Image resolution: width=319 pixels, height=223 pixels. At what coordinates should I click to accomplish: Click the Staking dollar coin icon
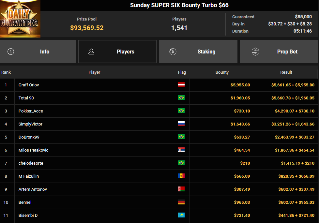[x=173, y=52]
